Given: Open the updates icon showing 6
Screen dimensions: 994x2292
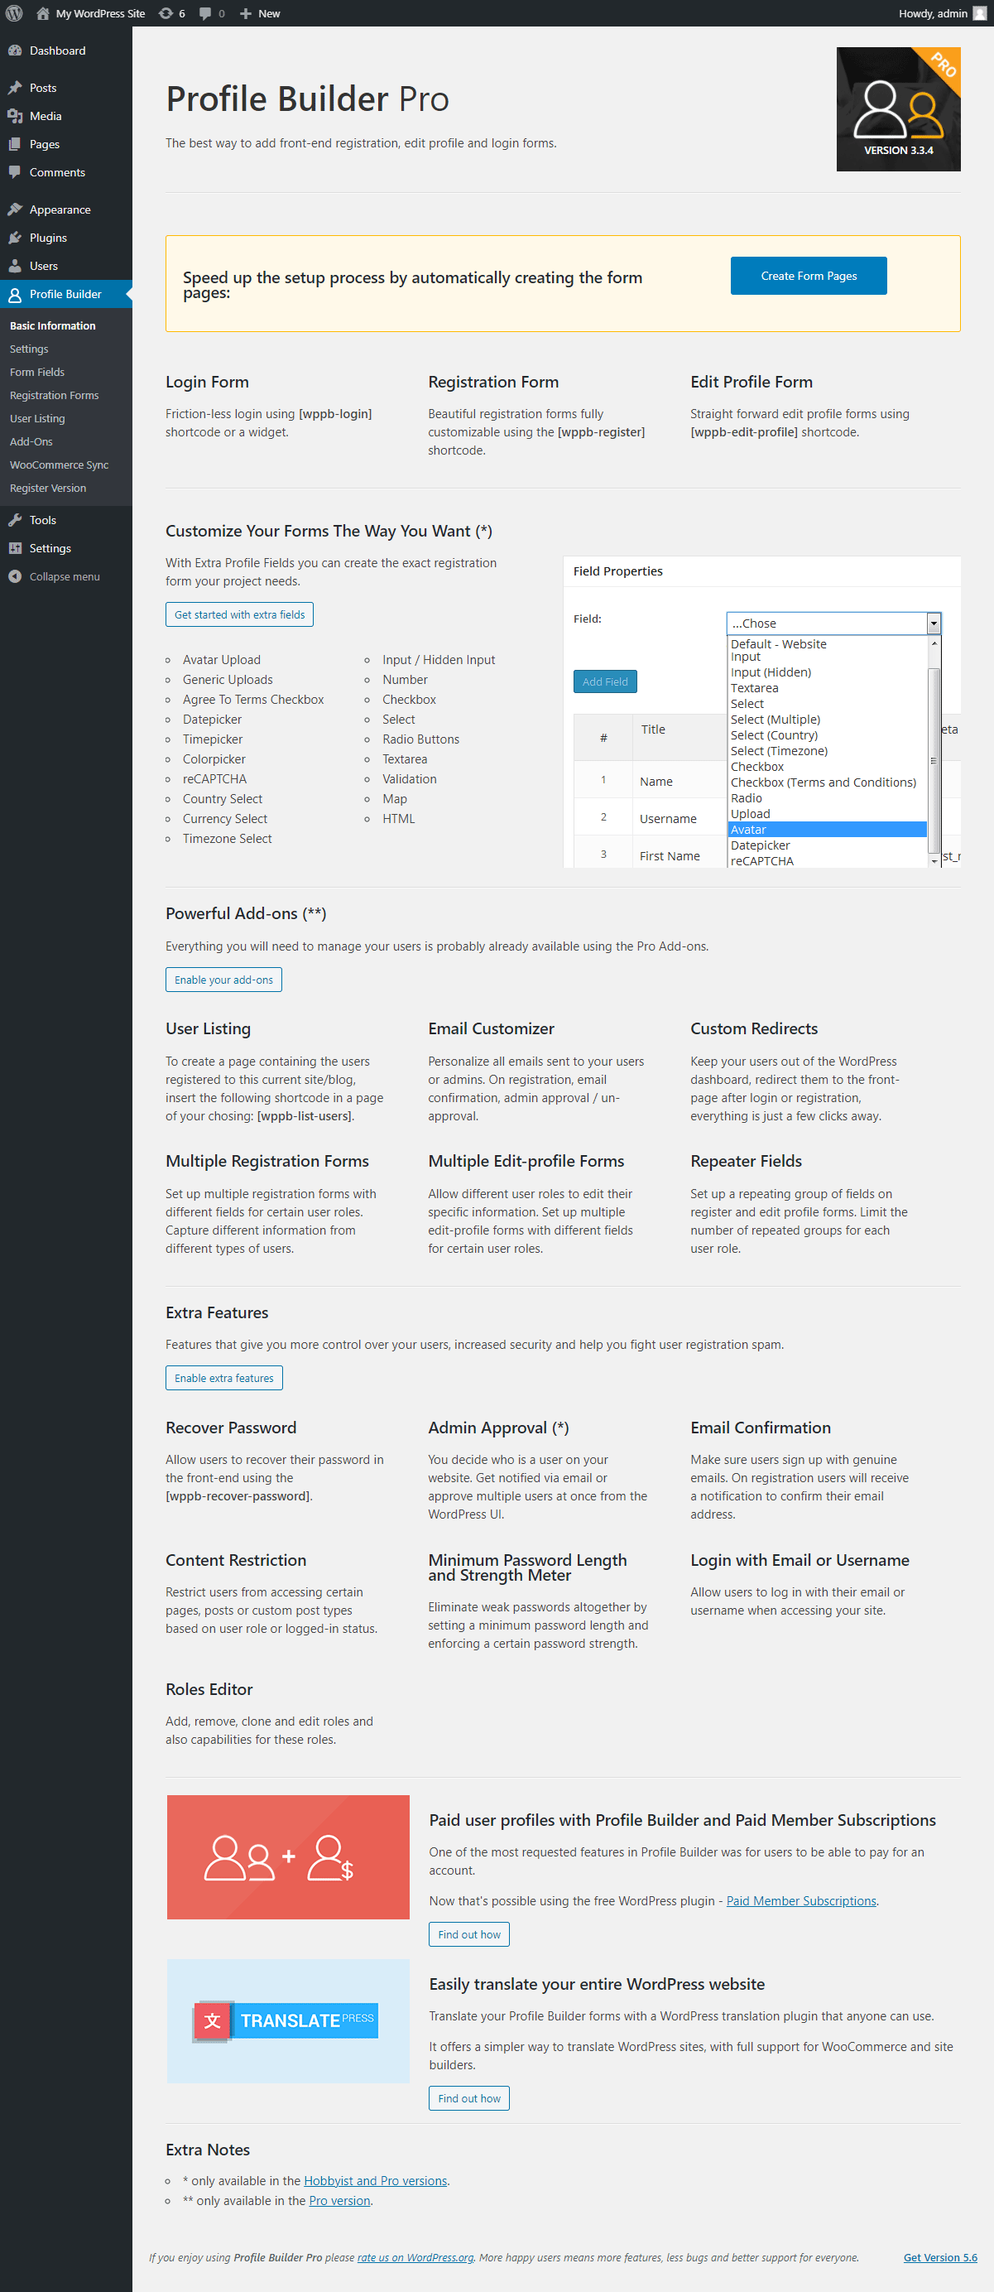Looking at the screenshot, I should tap(166, 13).
